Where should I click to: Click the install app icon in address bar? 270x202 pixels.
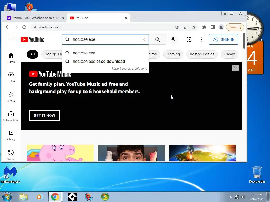177,27
